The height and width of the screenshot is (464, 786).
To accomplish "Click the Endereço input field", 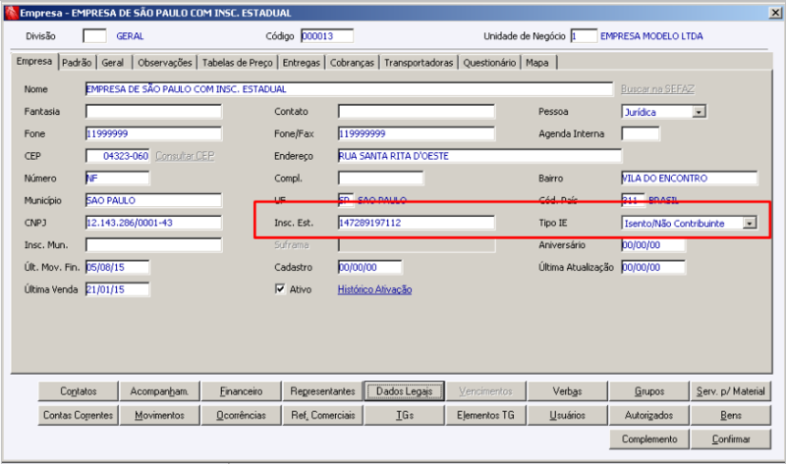I will 479,156.
